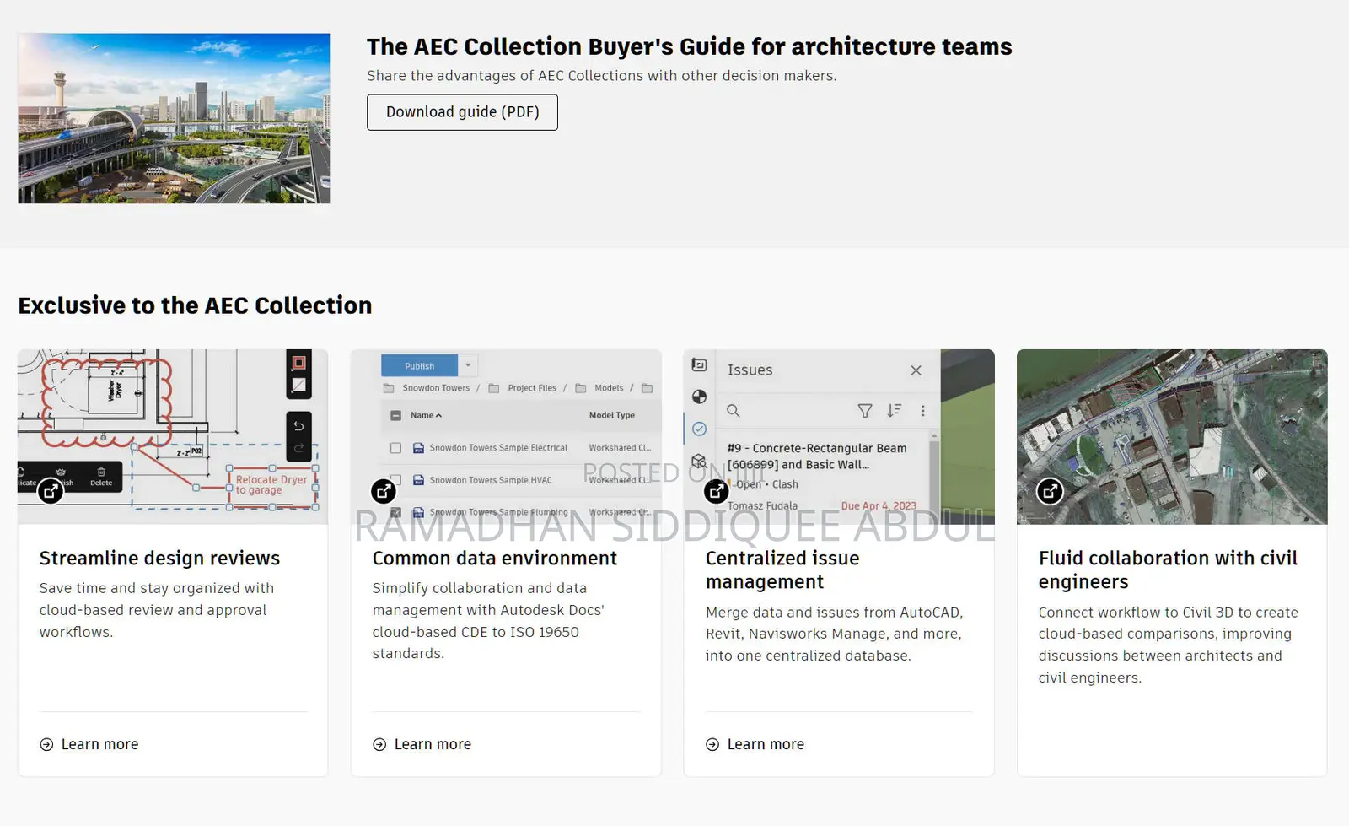The width and height of the screenshot is (1349, 826).
Task: Click the issue #9 Concrete-Rectangular Beam entry
Action: pos(817,456)
